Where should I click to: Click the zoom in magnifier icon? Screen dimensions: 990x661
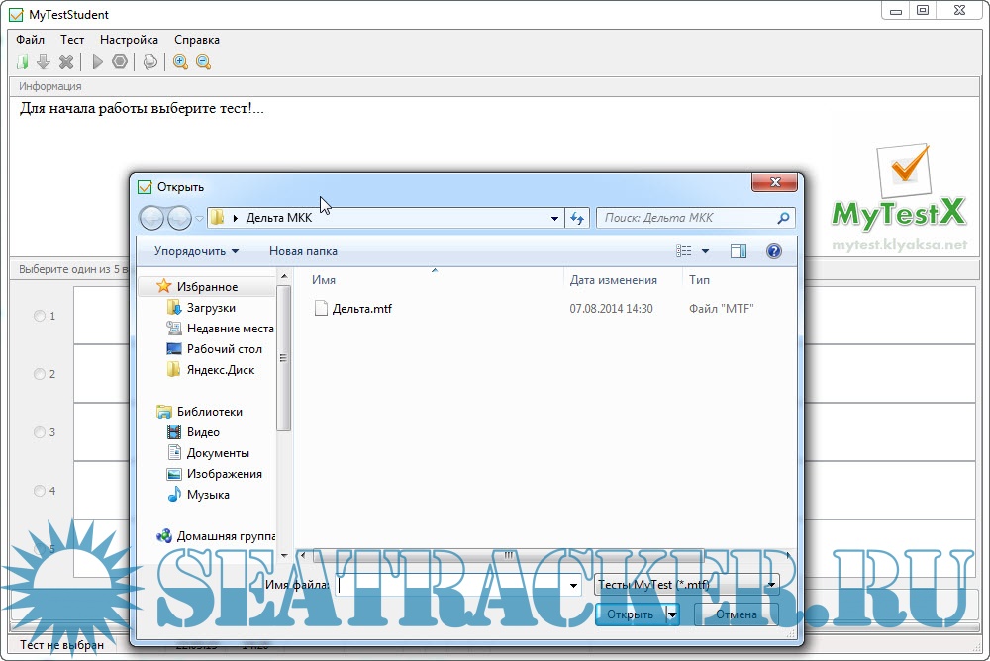coord(180,62)
